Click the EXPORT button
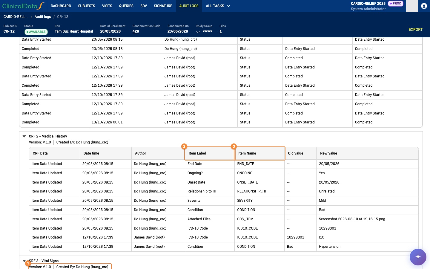The width and height of the screenshot is (430, 269). pyautogui.click(x=415, y=30)
